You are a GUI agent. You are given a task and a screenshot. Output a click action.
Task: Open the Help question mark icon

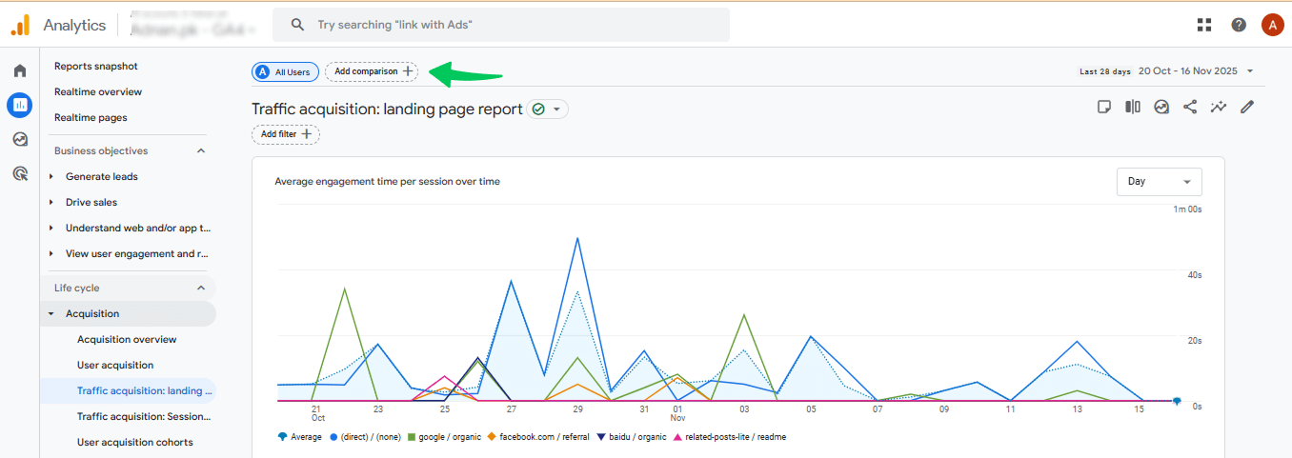[x=1239, y=25]
